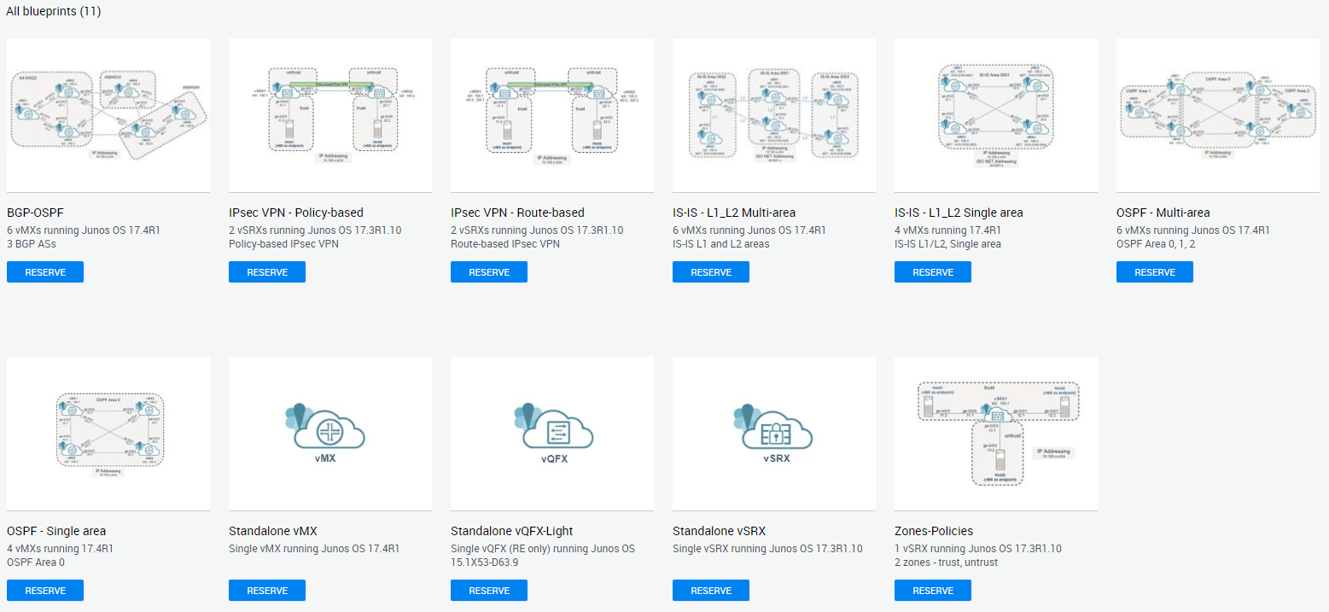Click 'Policy-based IPsec VPN' description text

pyautogui.click(x=284, y=244)
